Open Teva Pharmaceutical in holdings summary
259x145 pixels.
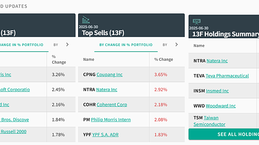[227, 76]
